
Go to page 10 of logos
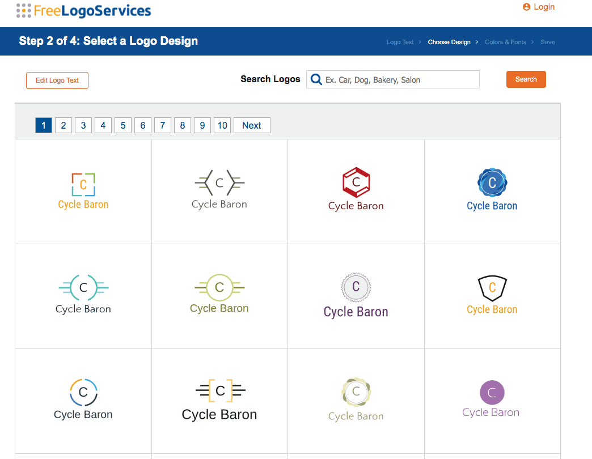(x=222, y=125)
